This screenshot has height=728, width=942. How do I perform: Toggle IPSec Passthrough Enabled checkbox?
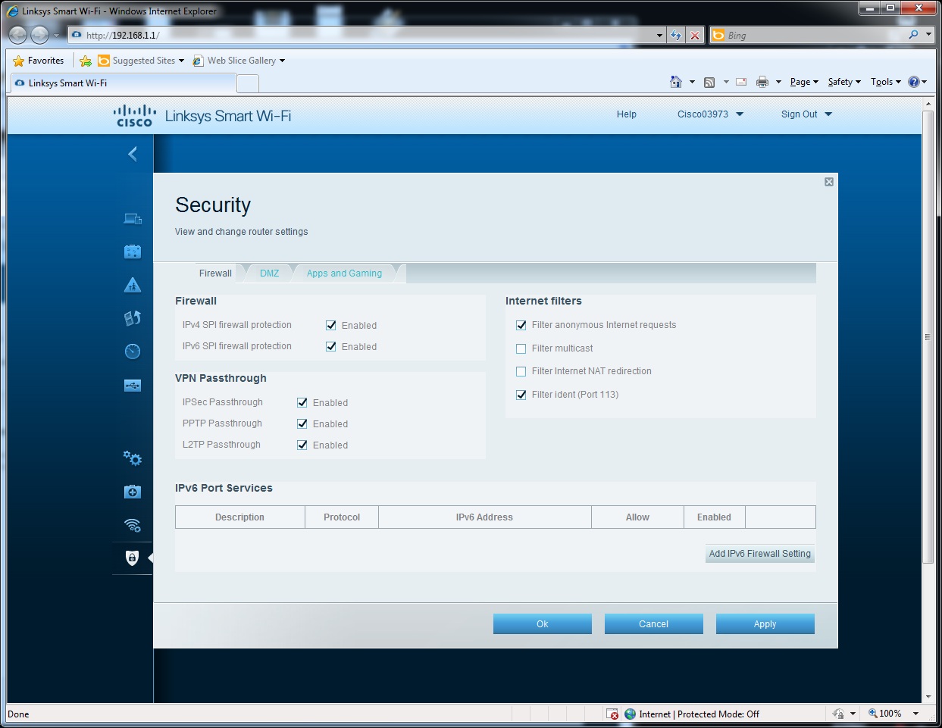tap(302, 402)
